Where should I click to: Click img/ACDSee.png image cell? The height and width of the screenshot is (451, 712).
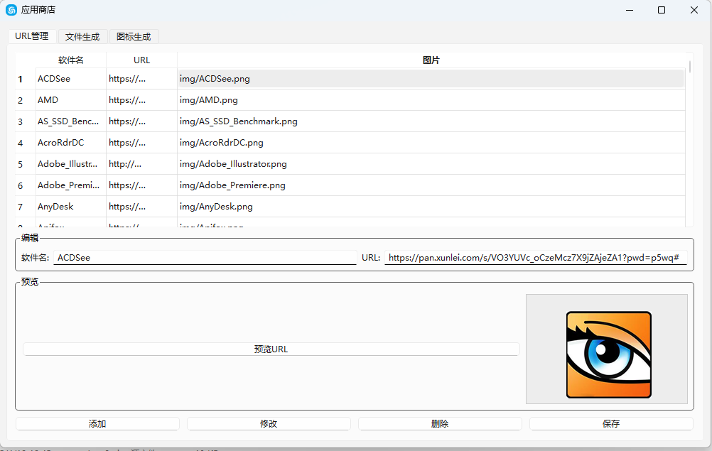coord(431,79)
